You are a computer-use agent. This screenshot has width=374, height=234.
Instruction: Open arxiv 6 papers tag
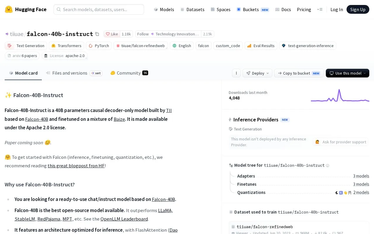[22, 56]
